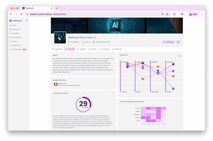The image size is (213, 141).
Task: Open Home from the sidebar
Action: 14,25
